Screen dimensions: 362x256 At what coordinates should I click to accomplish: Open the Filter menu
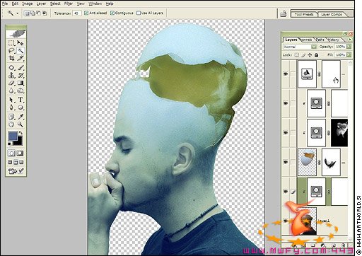(69, 4)
